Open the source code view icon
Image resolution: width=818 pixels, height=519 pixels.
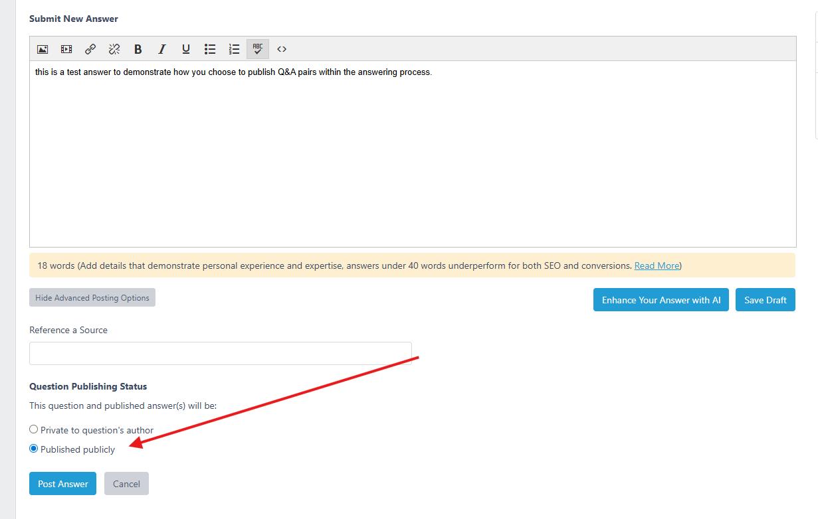tap(282, 49)
